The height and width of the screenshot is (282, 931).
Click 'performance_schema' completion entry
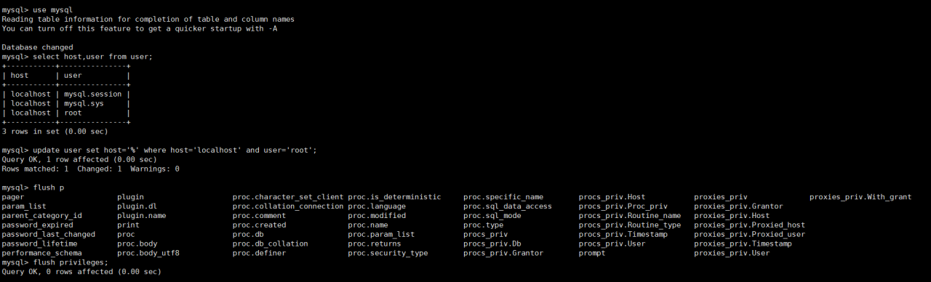coord(41,254)
